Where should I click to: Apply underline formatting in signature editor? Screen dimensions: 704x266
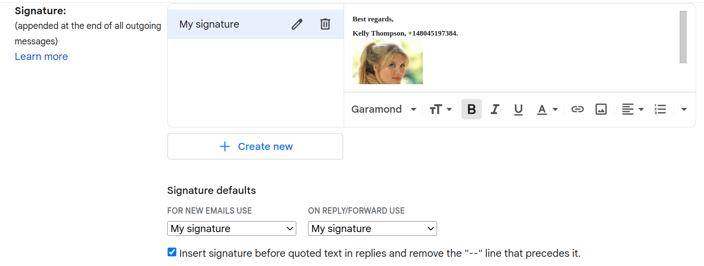tap(518, 109)
